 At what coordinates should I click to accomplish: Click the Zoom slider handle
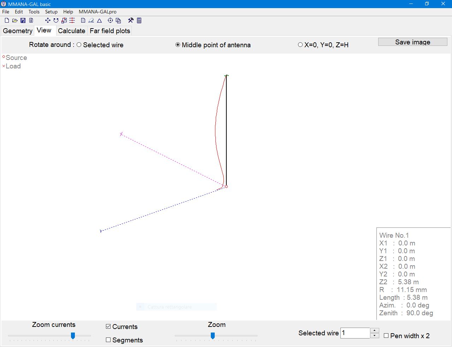click(213, 336)
